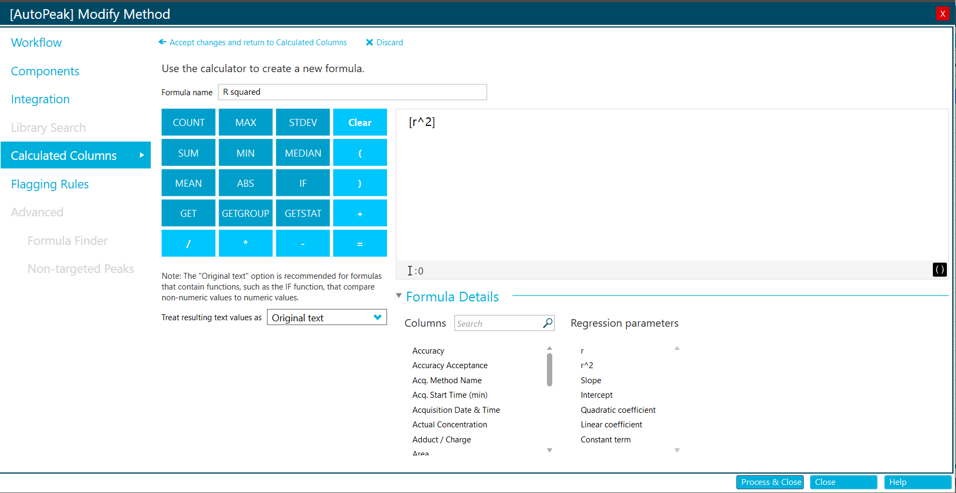Click the search magnifier icon in Columns
The height and width of the screenshot is (493, 956).
[547, 323]
